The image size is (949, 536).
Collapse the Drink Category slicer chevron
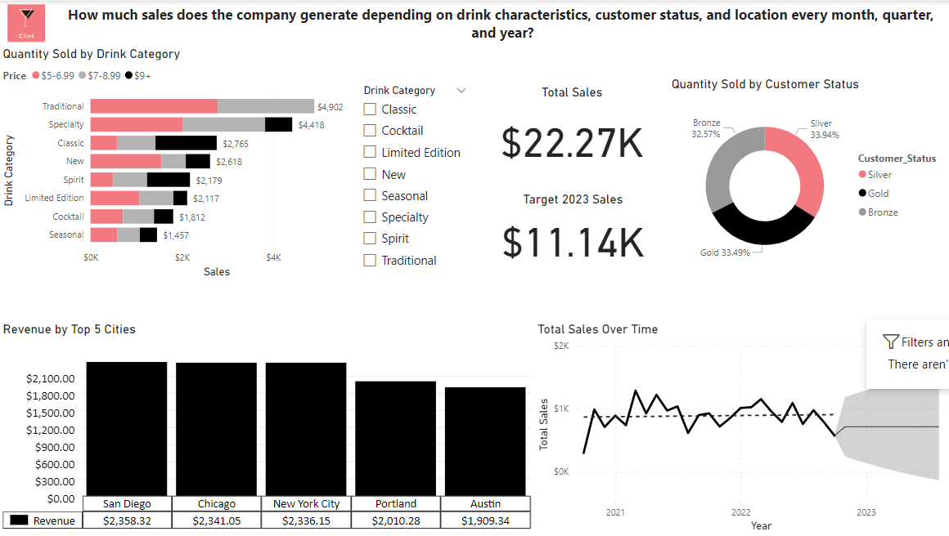pos(461,91)
